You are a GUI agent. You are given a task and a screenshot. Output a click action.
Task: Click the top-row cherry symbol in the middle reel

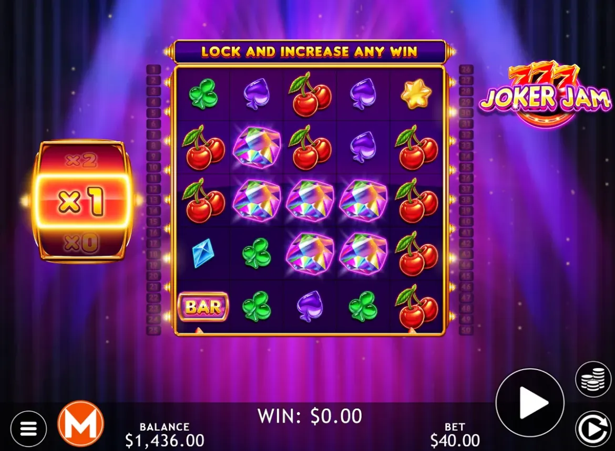(x=310, y=94)
